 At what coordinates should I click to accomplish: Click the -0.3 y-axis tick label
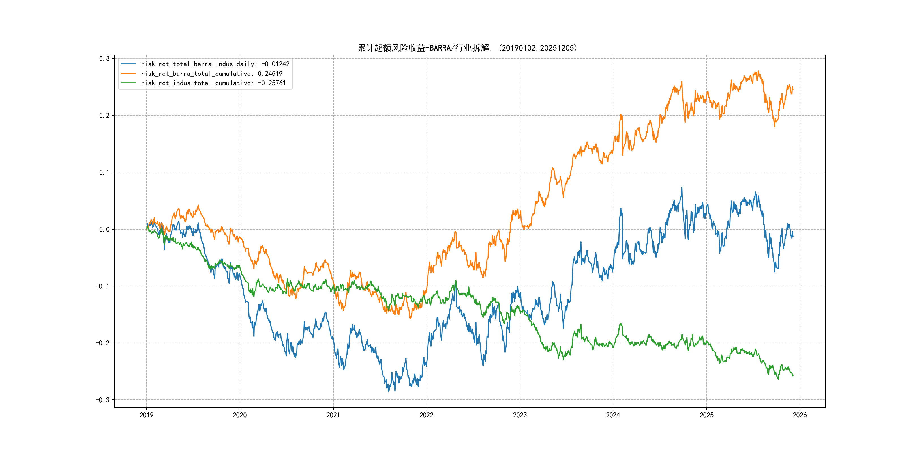102,400
